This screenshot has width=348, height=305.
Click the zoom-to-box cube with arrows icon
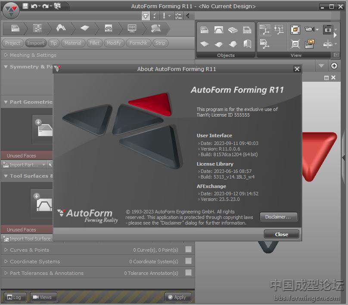tap(295, 44)
